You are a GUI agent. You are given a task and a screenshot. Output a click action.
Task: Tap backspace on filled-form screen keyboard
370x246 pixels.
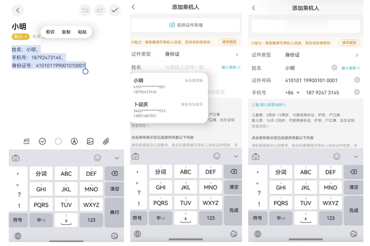[353, 172]
